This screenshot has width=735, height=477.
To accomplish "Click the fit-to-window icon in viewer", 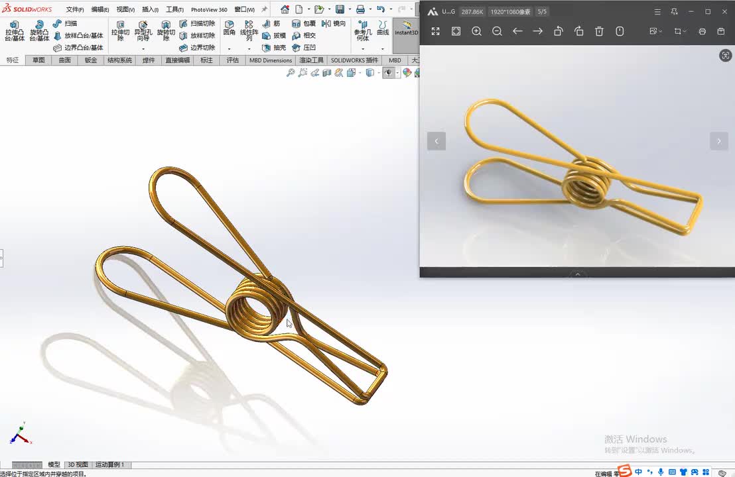I will [456, 31].
